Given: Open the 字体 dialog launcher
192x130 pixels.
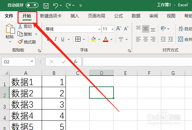Looking at the screenshot, I should 129,51.
